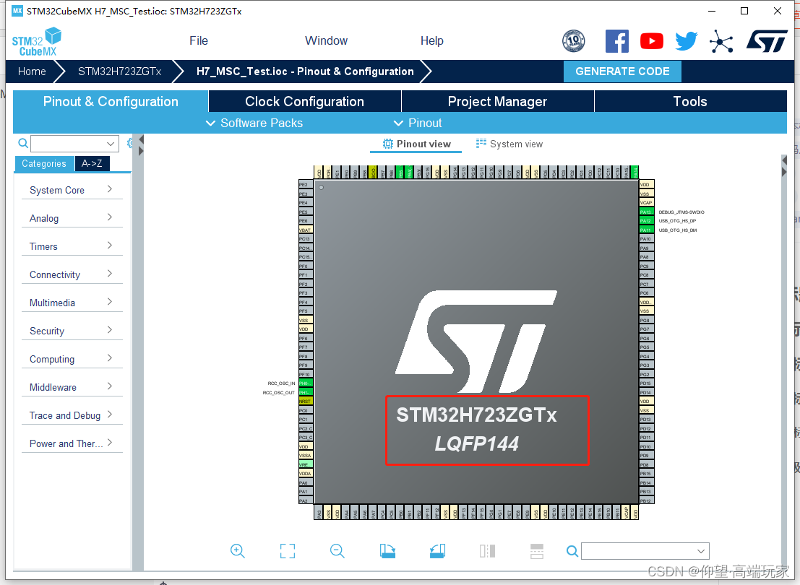Open the Window menu
This screenshot has width=800, height=585.
[x=326, y=40]
